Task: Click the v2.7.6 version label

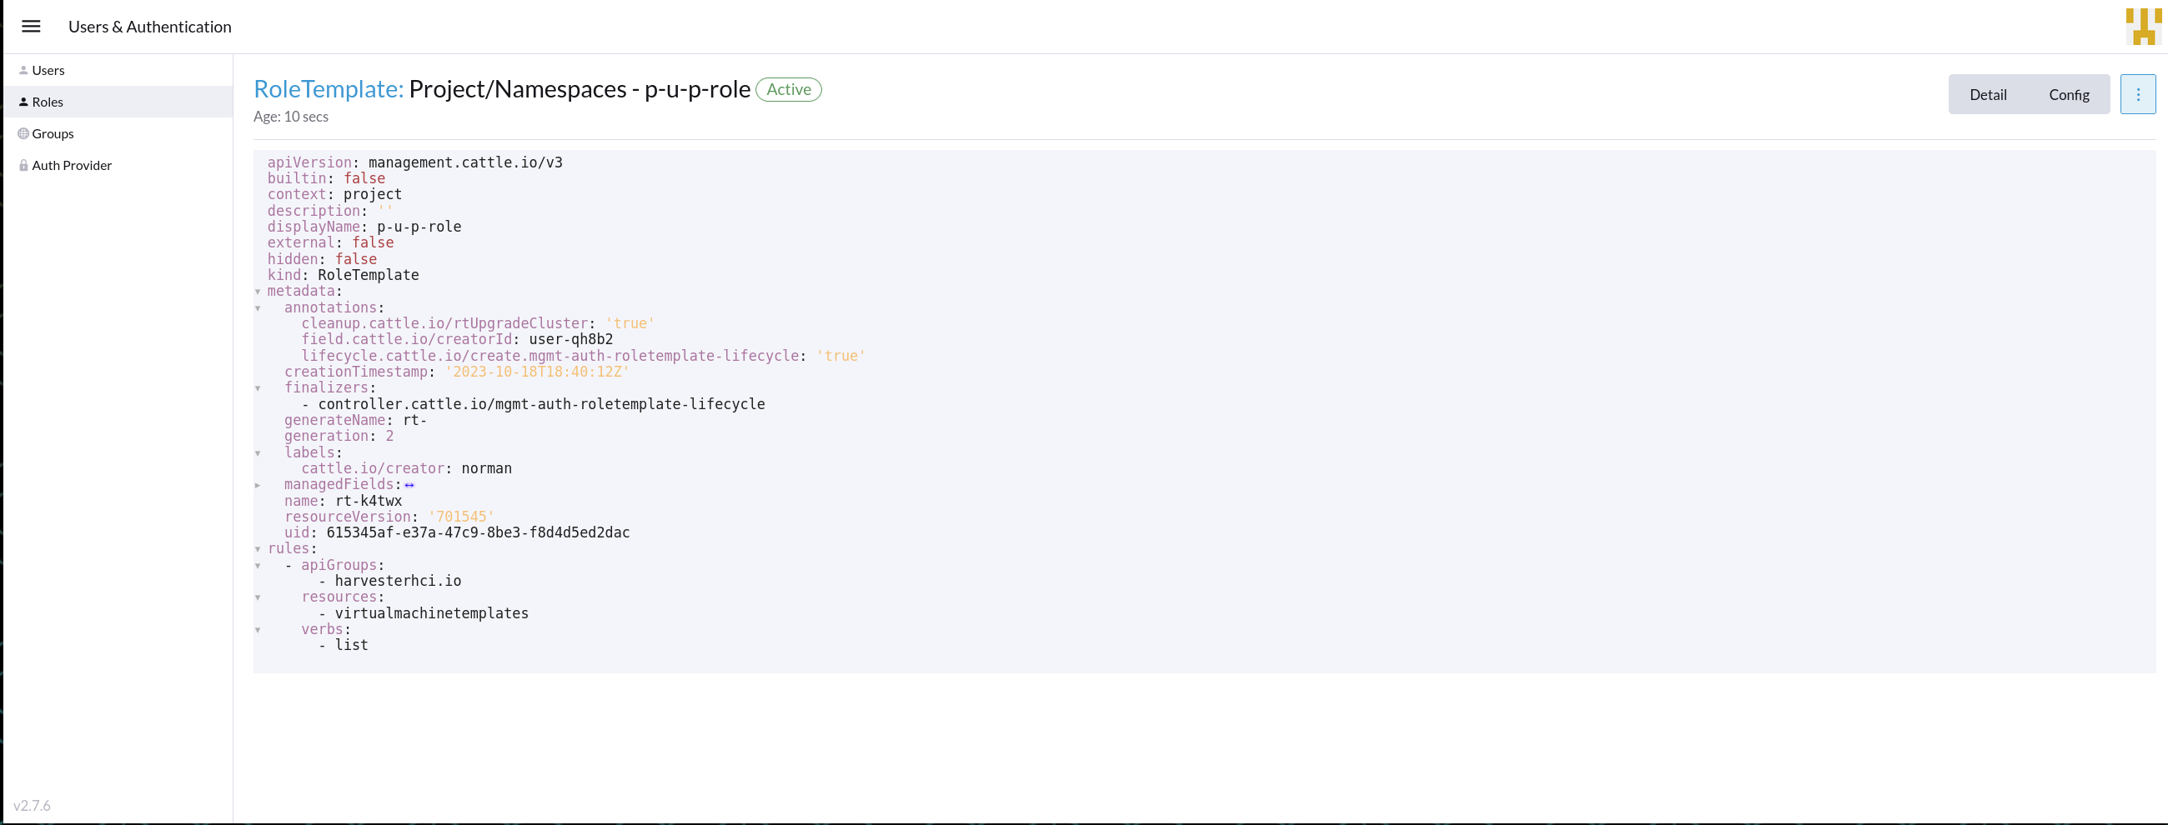Action: (x=32, y=805)
